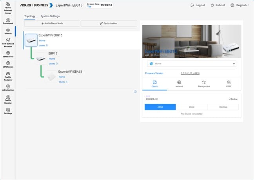Select the ExpertWiFi EBA63 node icon
The image size is (254, 180).
click(x=51, y=77)
